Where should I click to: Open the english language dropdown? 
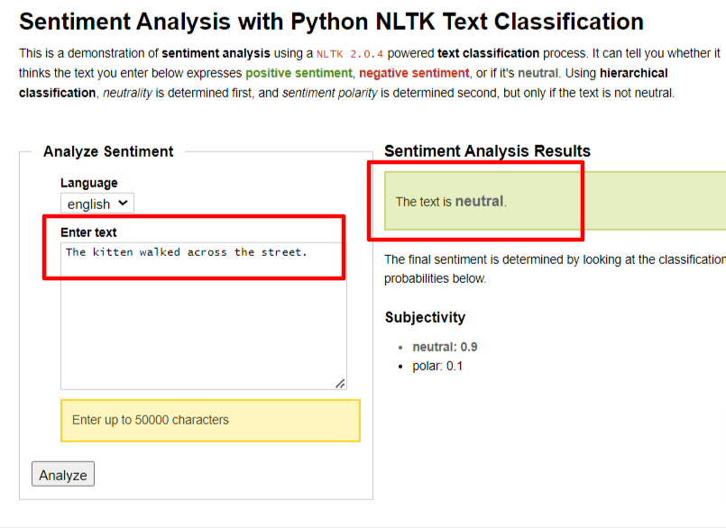97,204
